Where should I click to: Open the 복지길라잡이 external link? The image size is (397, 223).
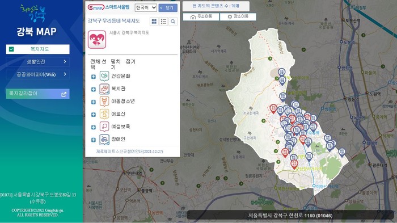[x=38, y=94]
